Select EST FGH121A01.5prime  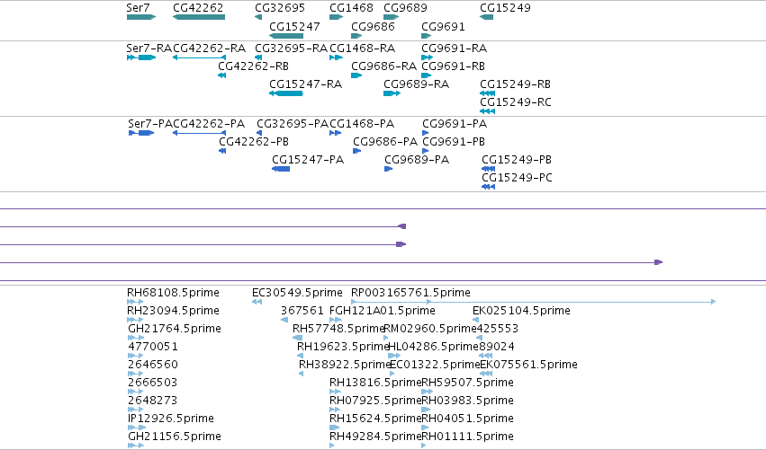coord(336,321)
